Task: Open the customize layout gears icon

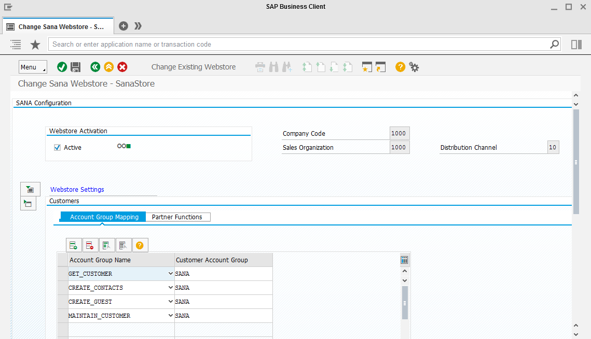Action: point(414,67)
